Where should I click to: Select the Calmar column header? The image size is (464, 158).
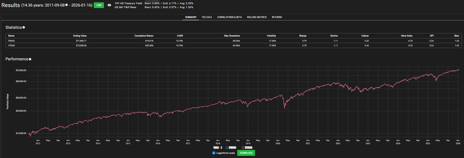(x=365, y=36)
